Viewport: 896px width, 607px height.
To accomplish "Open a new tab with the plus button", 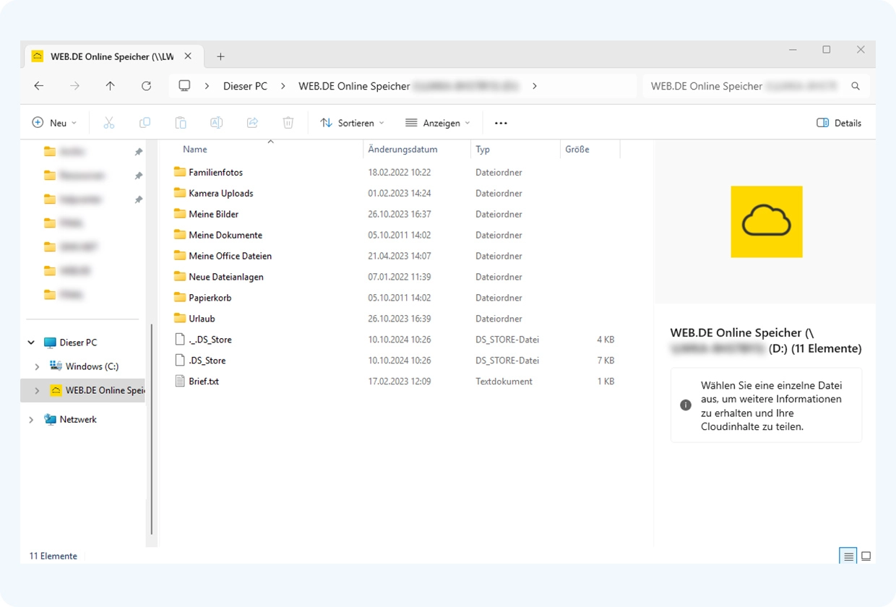I will [221, 56].
